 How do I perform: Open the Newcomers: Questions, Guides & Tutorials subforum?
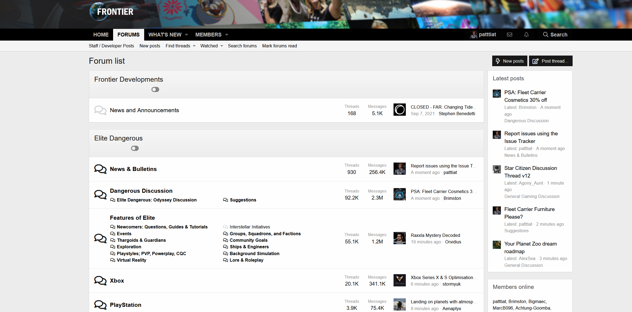pyautogui.click(x=162, y=227)
